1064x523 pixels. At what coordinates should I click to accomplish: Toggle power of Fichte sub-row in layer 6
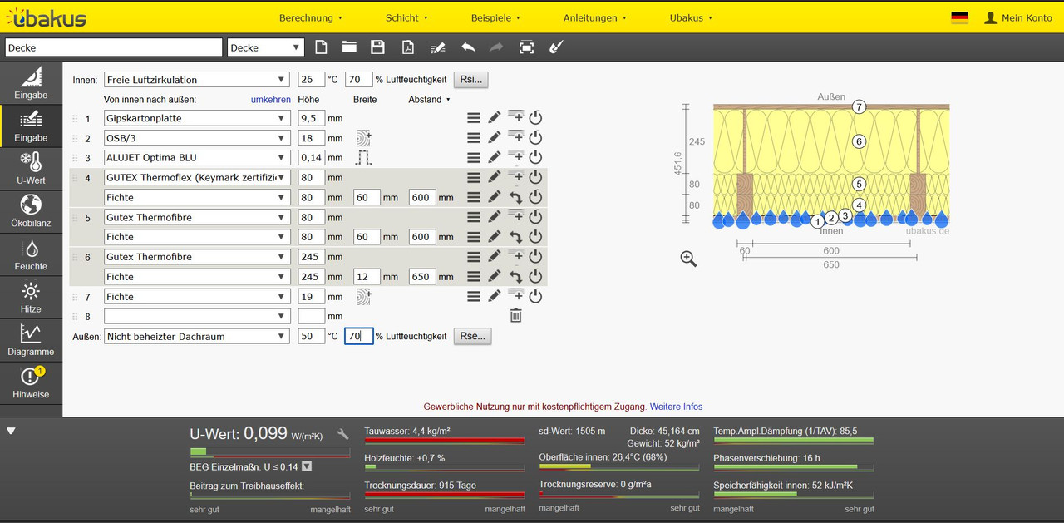[x=535, y=276]
